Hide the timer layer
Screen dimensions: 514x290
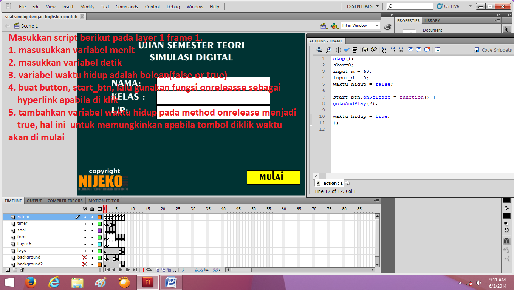coord(85,223)
